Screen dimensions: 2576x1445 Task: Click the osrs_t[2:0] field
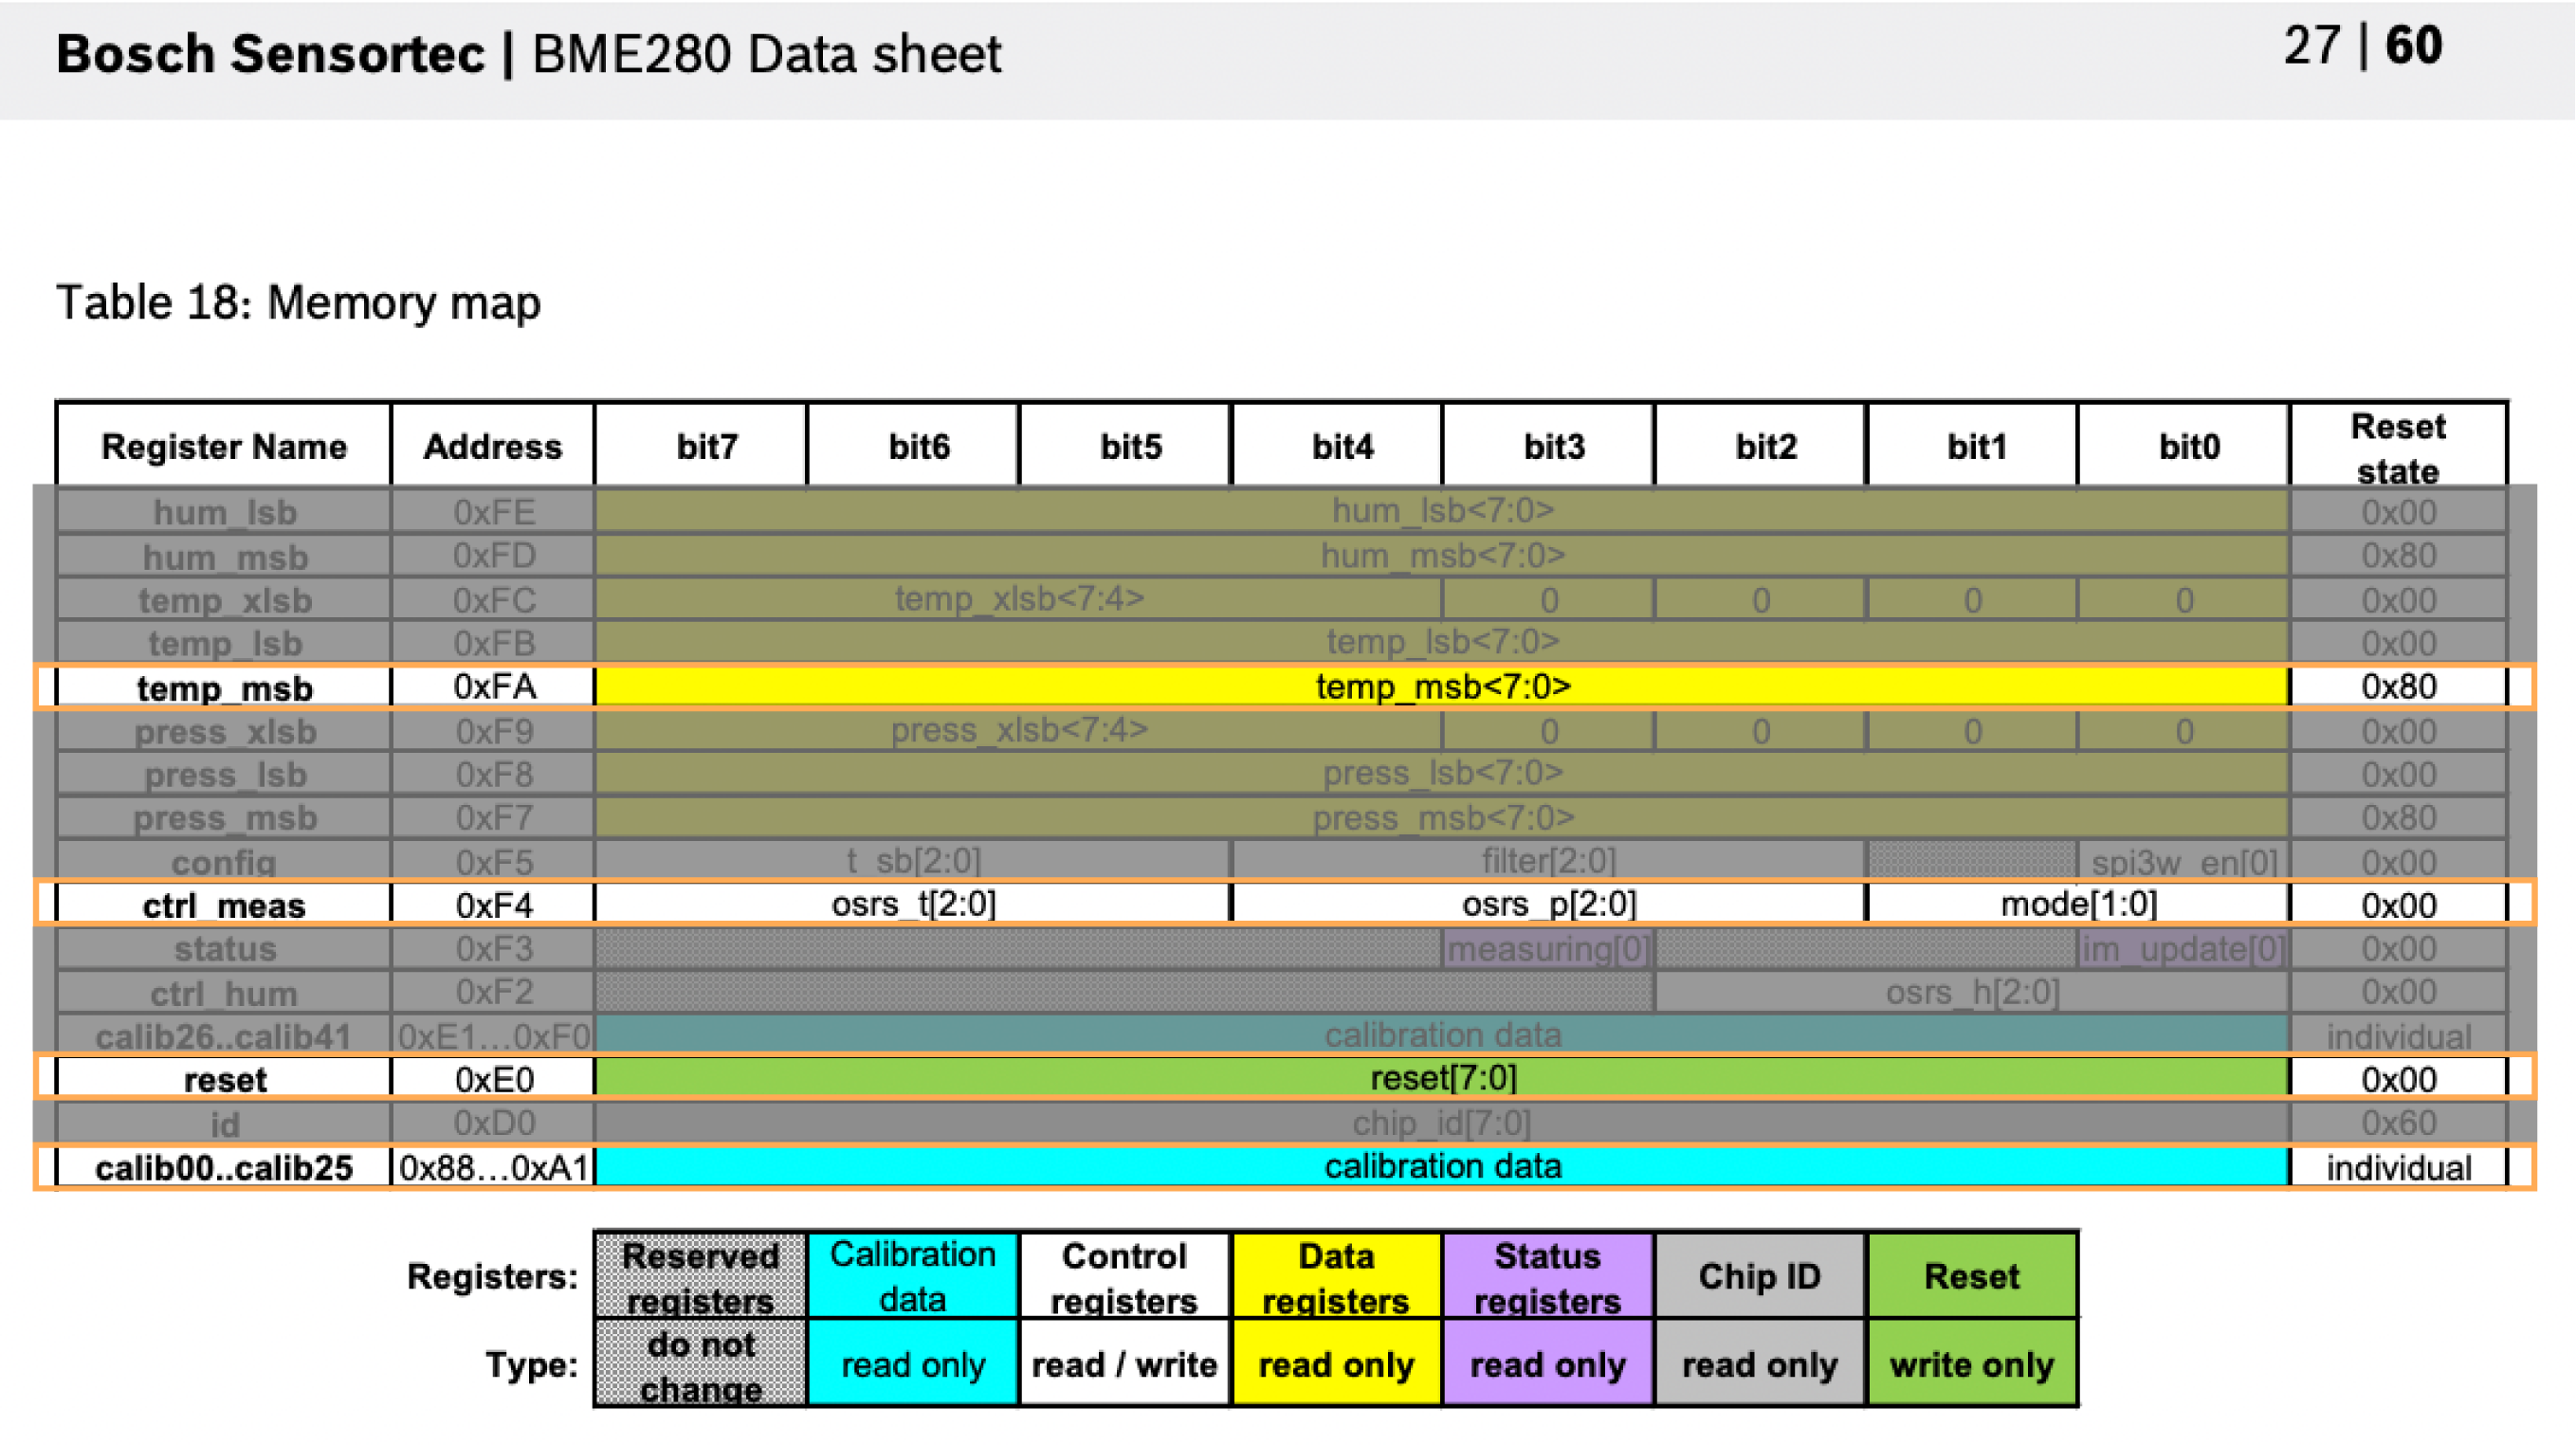click(x=913, y=904)
